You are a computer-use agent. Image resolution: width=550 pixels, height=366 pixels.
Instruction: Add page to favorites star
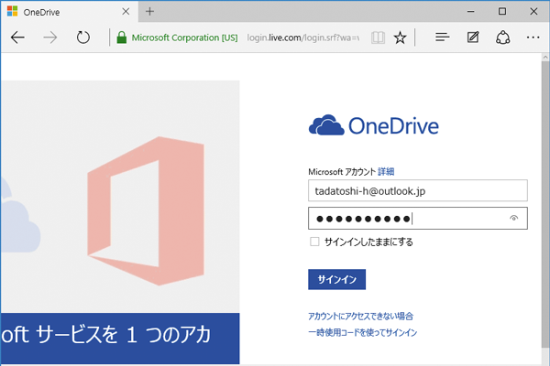[x=400, y=38]
